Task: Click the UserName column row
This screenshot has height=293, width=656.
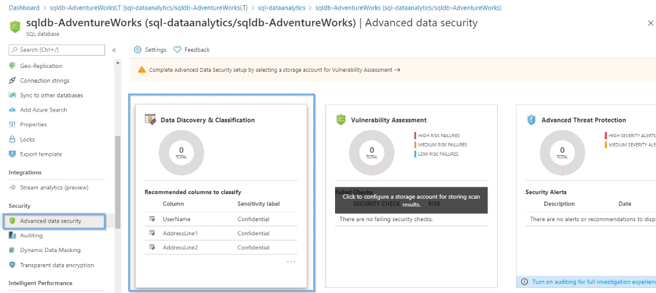Action: point(221,219)
